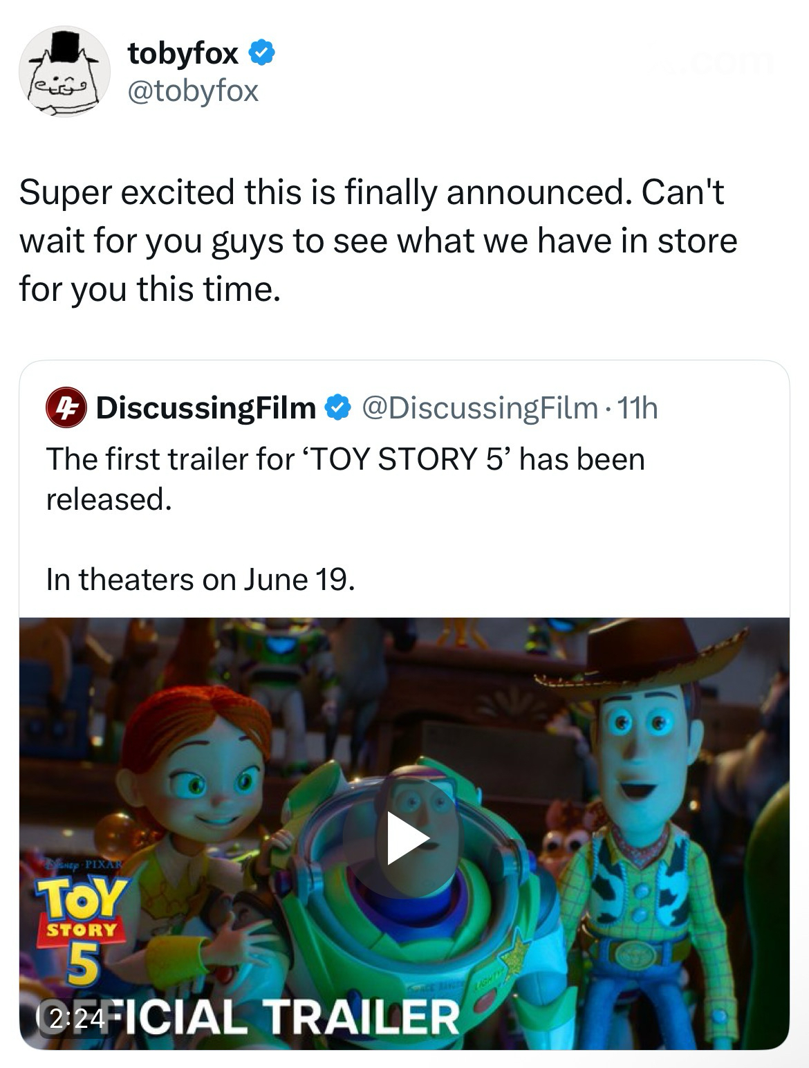Click the @tobyfox handle
Screen dimensions: 809x1068
[x=193, y=90]
